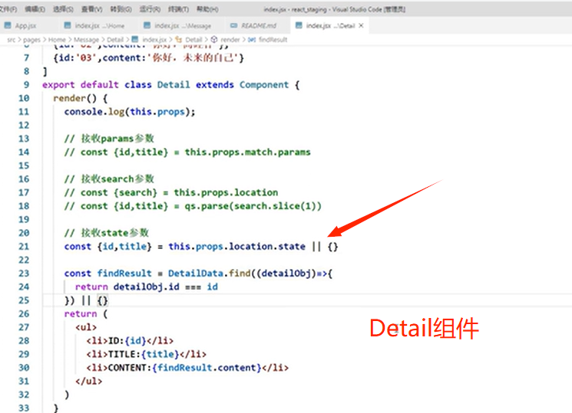Click the '你好，未来的自己' string on line 7
This screenshot has width=572, height=413.
[x=193, y=58]
